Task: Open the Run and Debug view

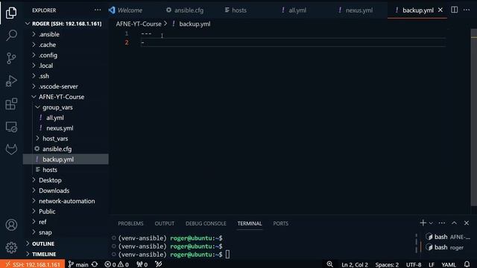Action: coord(11,81)
